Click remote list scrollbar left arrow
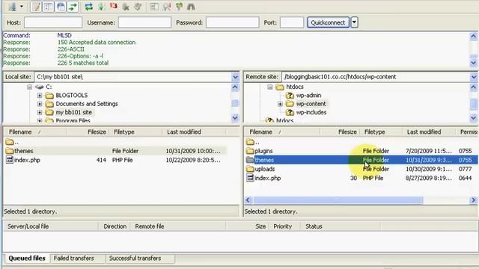The width and height of the screenshot is (479, 269). [x=248, y=200]
